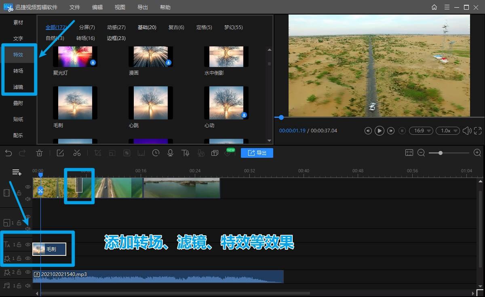Toggle visibility of the main video track
This screenshot has height=297, width=485.
[x=28, y=187]
